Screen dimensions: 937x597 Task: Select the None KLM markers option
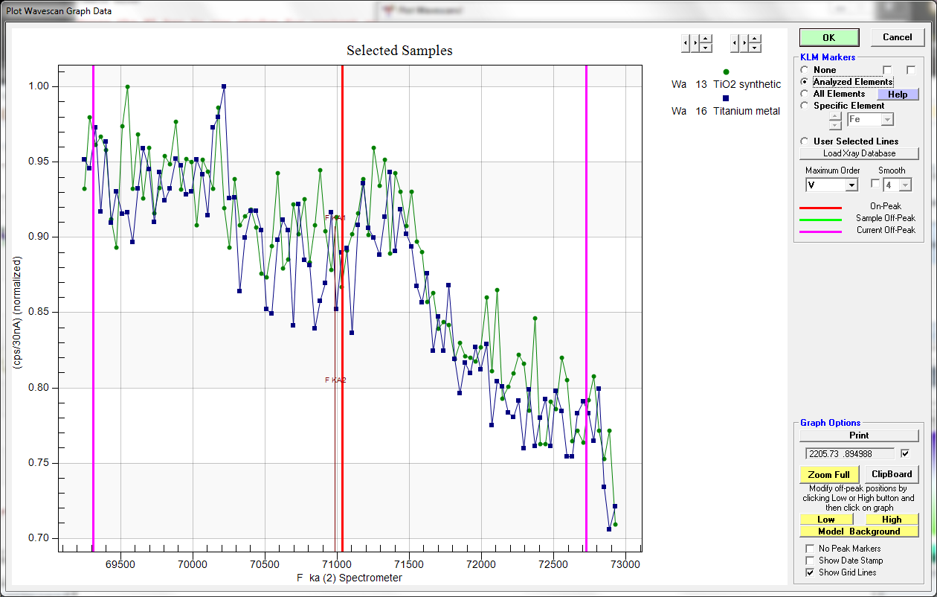tap(805, 70)
